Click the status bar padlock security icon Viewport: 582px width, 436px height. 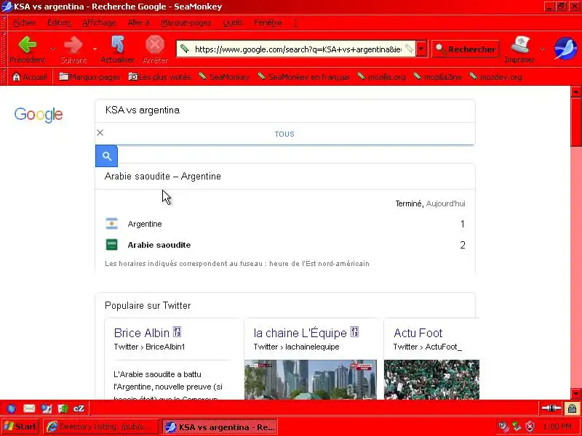click(572, 408)
